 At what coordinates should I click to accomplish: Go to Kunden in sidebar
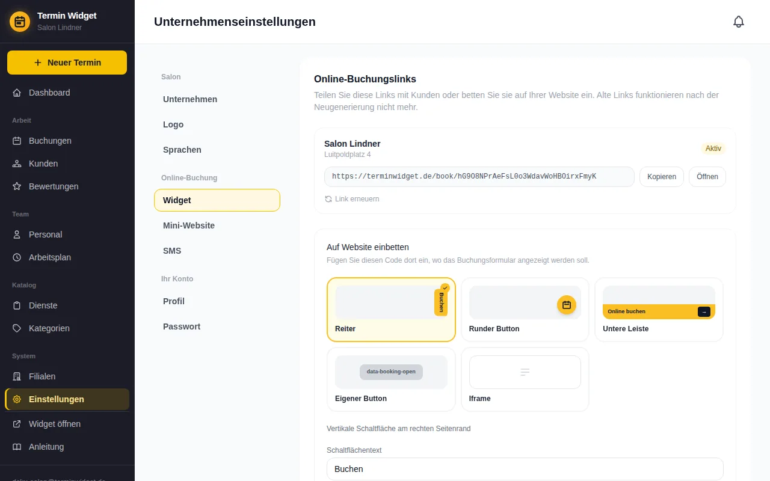tap(67, 164)
